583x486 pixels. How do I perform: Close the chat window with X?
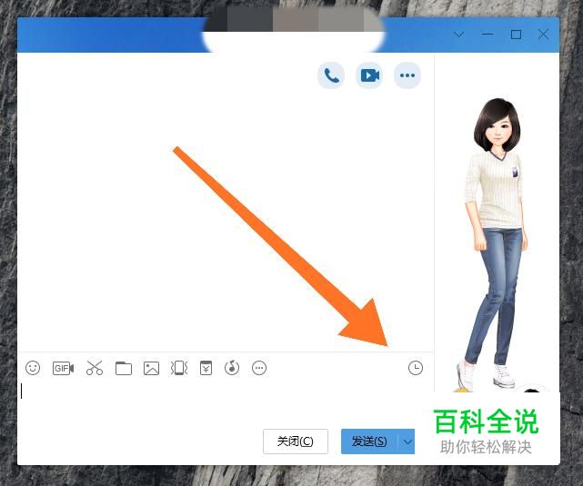point(544,35)
